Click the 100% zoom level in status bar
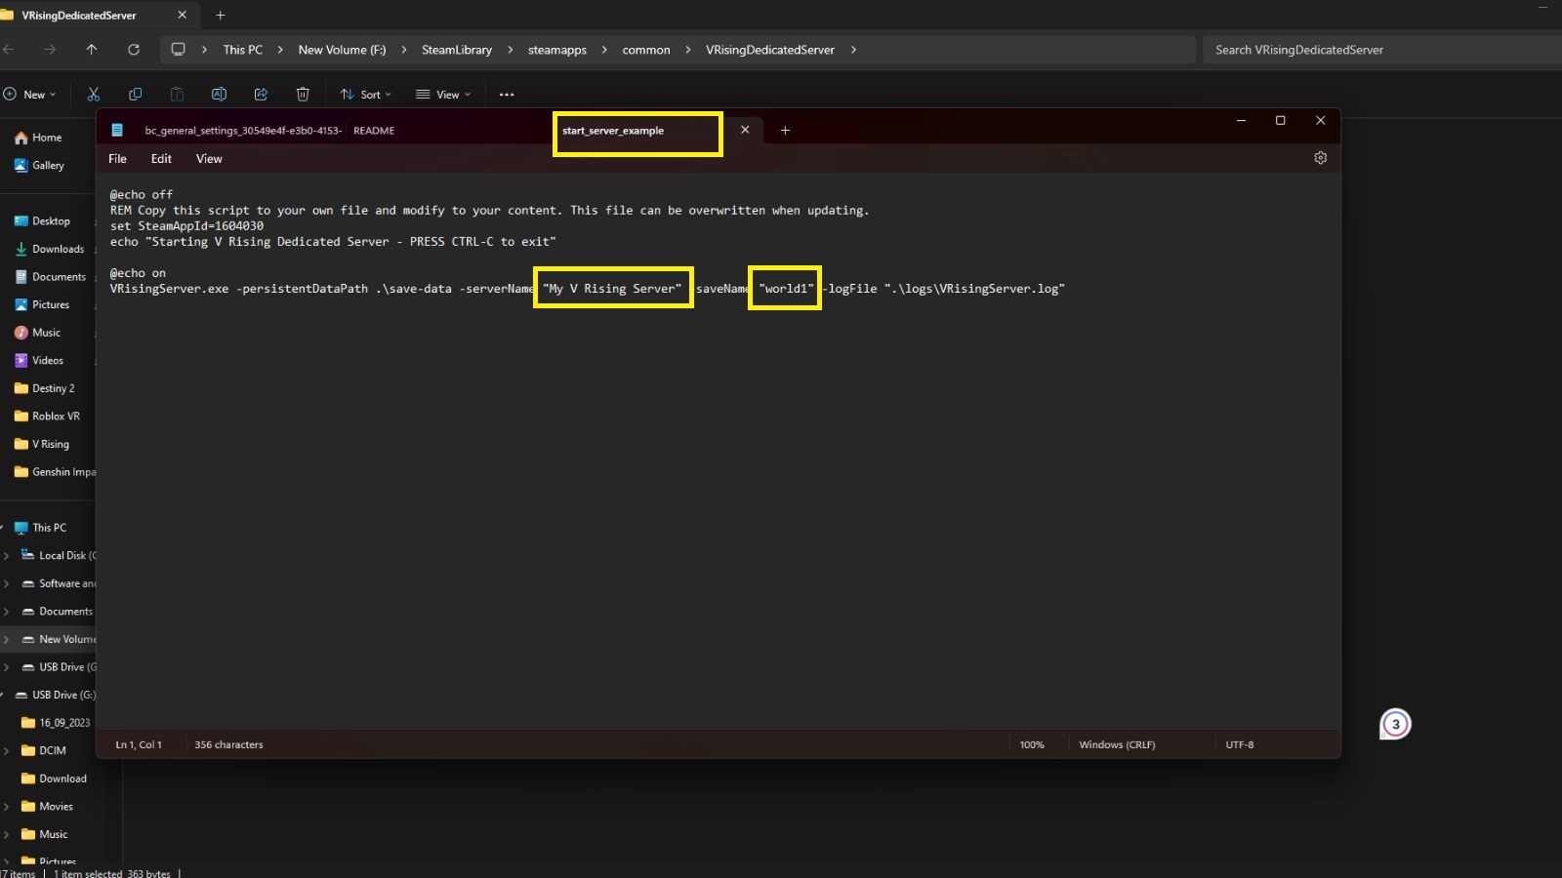The width and height of the screenshot is (1562, 878). click(x=1032, y=744)
